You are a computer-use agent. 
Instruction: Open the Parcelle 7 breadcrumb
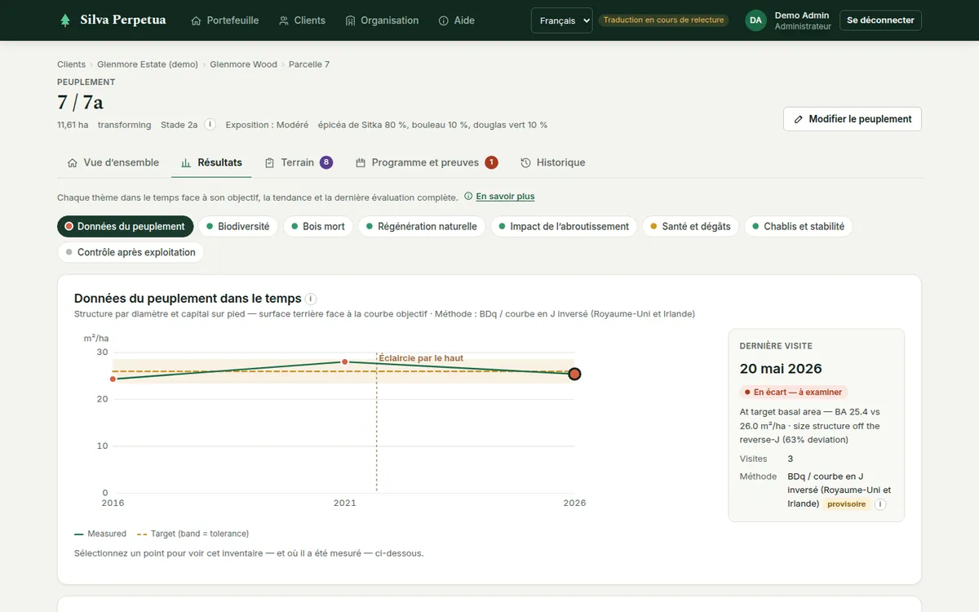(x=309, y=64)
